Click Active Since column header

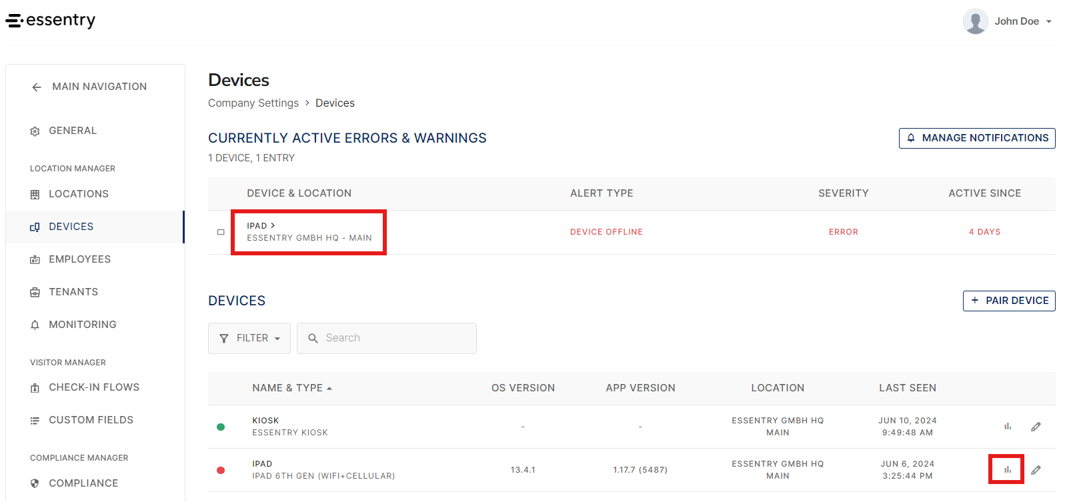985,193
